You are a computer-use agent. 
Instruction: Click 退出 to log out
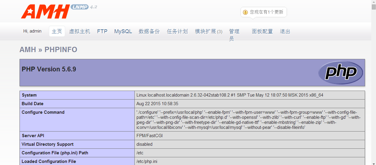(285, 31)
